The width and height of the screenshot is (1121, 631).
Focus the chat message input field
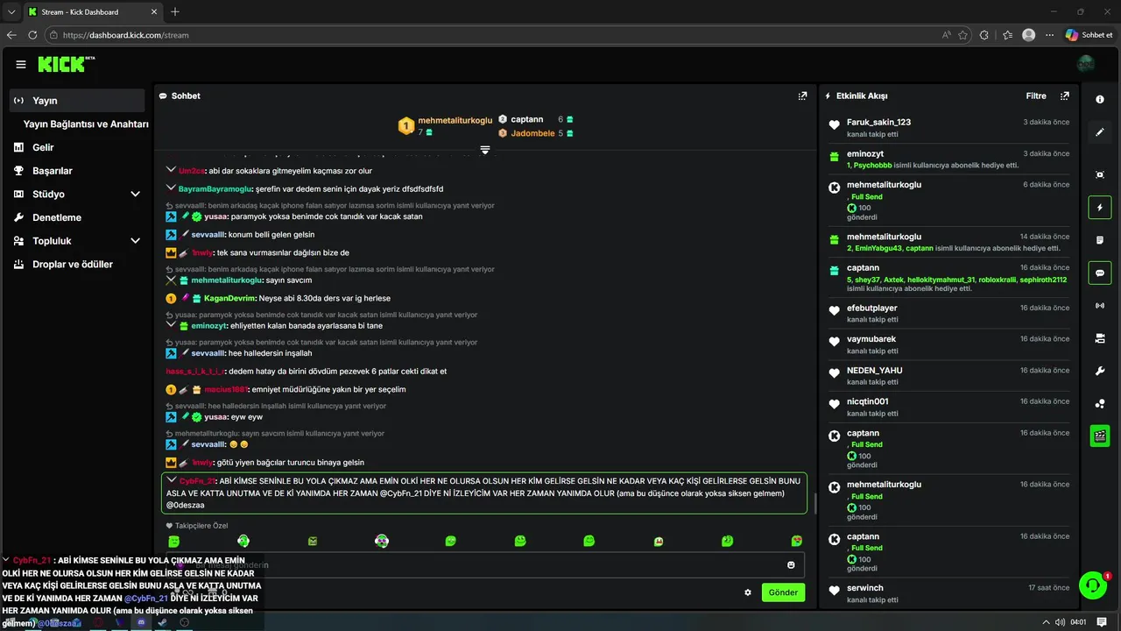[484, 565]
